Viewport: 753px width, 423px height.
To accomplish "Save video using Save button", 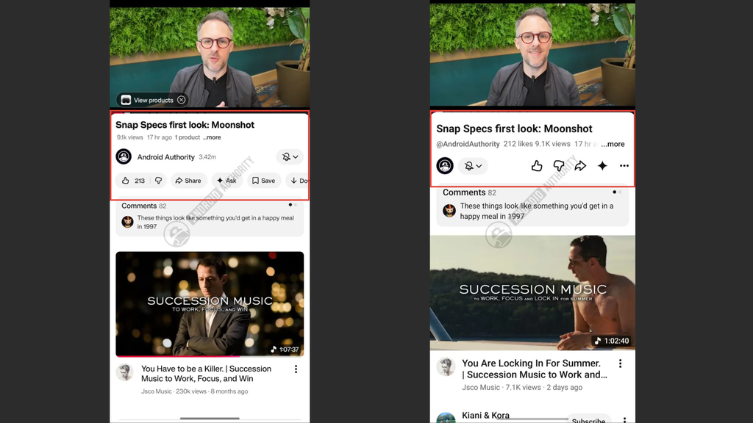I will 264,181.
